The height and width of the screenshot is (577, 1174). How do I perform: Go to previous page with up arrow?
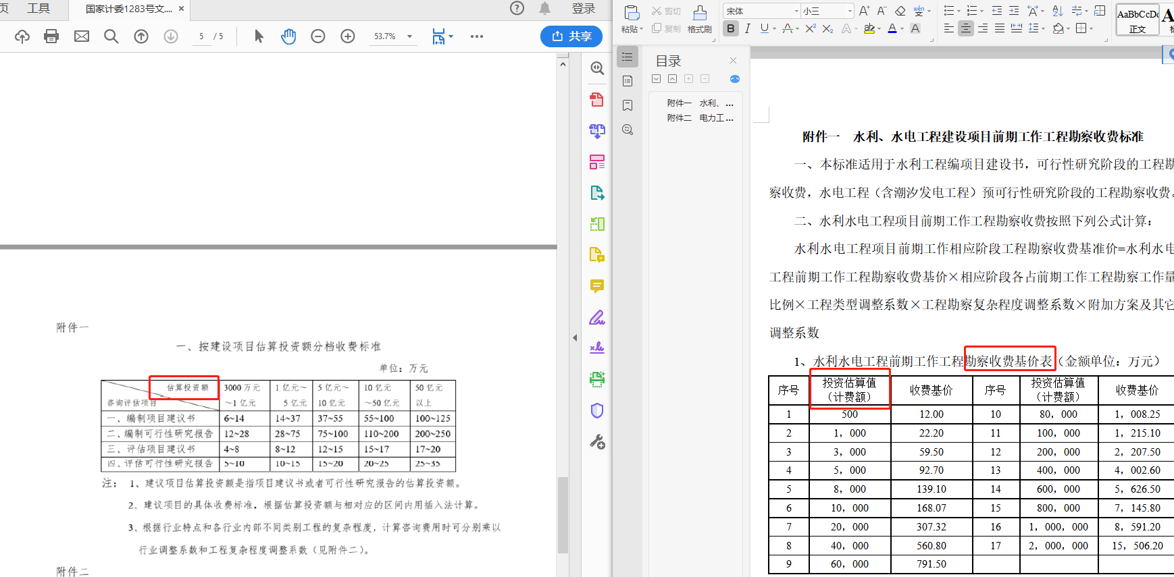pyautogui.click(x=141, y=36)
